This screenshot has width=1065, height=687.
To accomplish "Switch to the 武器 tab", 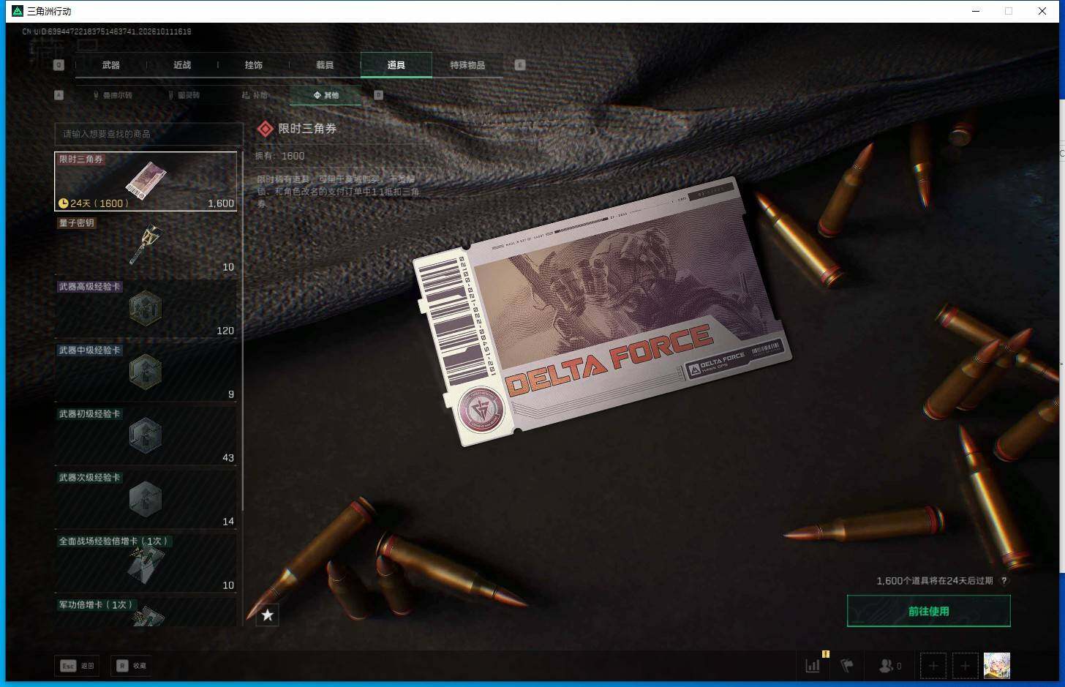I will (x=111, y=65).
